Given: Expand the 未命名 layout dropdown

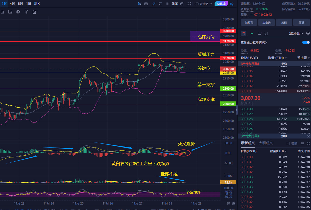Looking at the screenshot, I should pyautogui.click(x=206, y=4).
